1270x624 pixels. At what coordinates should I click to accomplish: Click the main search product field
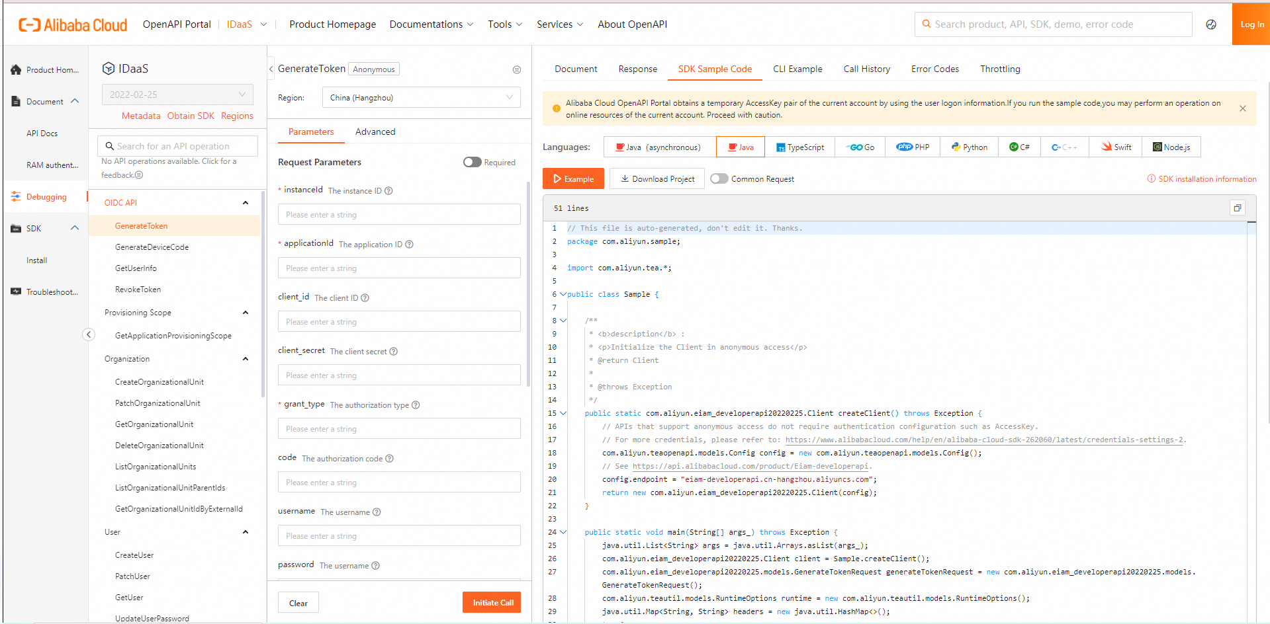coord(1054,24)
